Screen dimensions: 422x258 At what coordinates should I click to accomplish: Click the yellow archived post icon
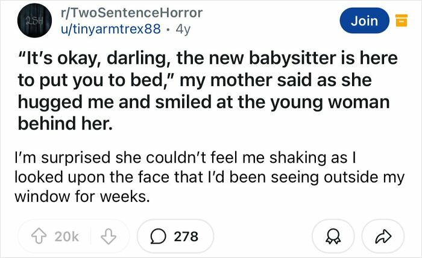(399, 22)
